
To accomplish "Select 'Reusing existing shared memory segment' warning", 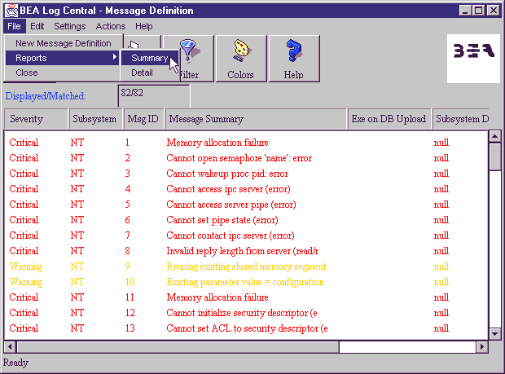I will 246,266.
